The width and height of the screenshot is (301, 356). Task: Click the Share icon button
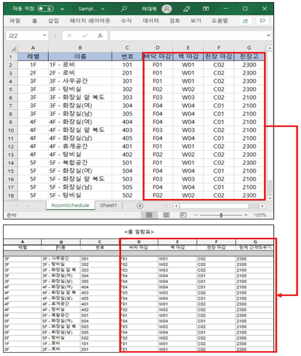(246, 21)
